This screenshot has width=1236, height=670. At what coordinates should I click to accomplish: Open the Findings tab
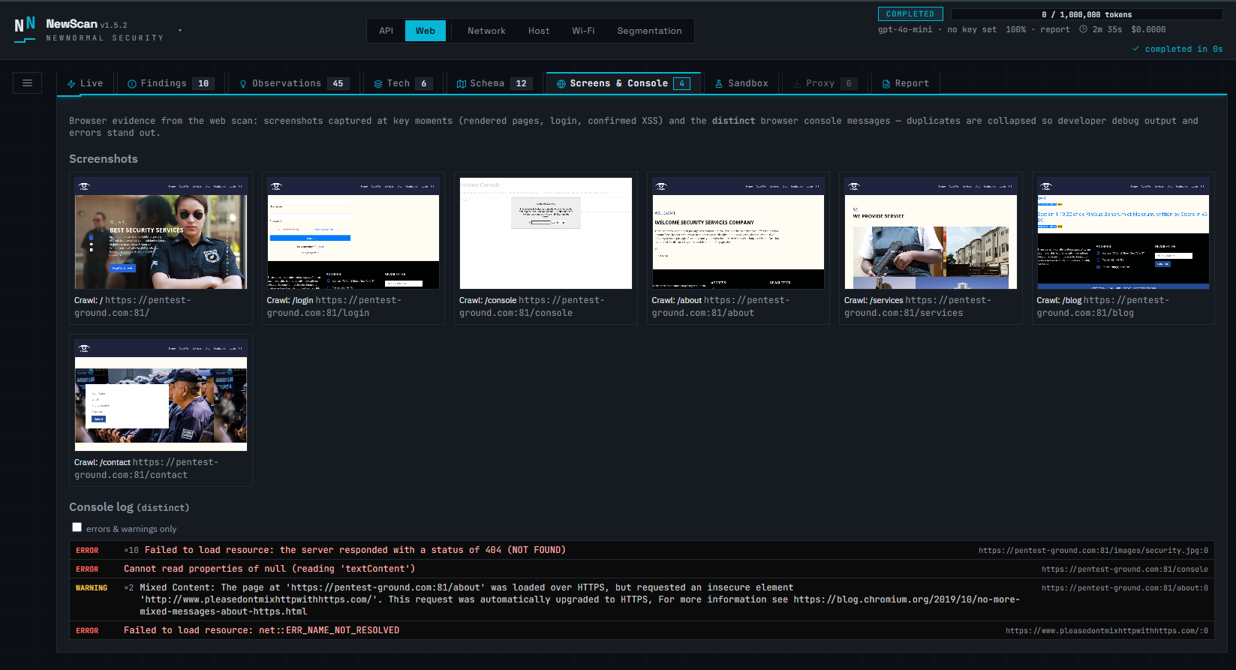pos(171,83)
